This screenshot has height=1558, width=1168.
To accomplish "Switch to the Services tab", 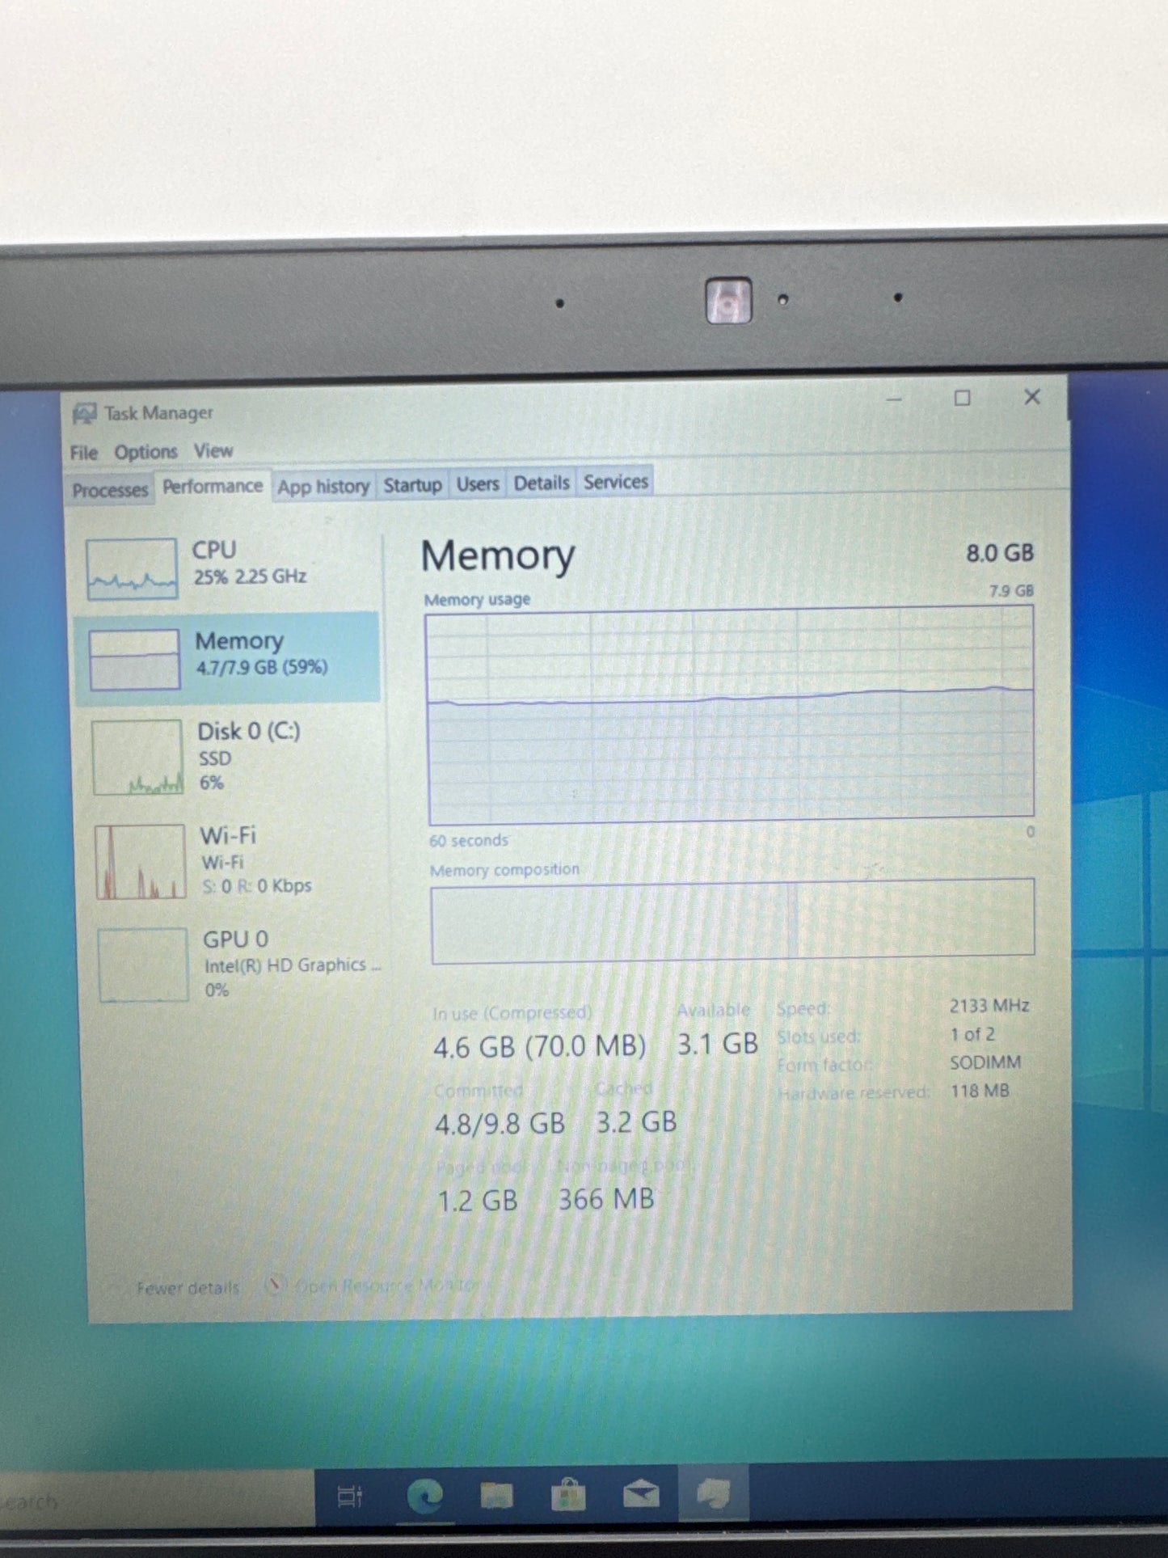I will point(616,482).
